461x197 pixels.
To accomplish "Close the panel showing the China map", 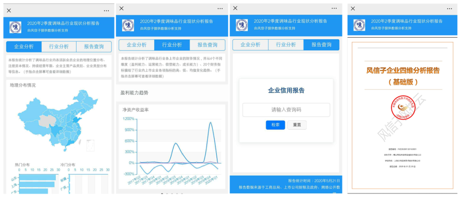I will (x=9, y=10).
